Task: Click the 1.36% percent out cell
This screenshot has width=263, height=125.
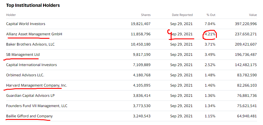Action: point(210,95)
